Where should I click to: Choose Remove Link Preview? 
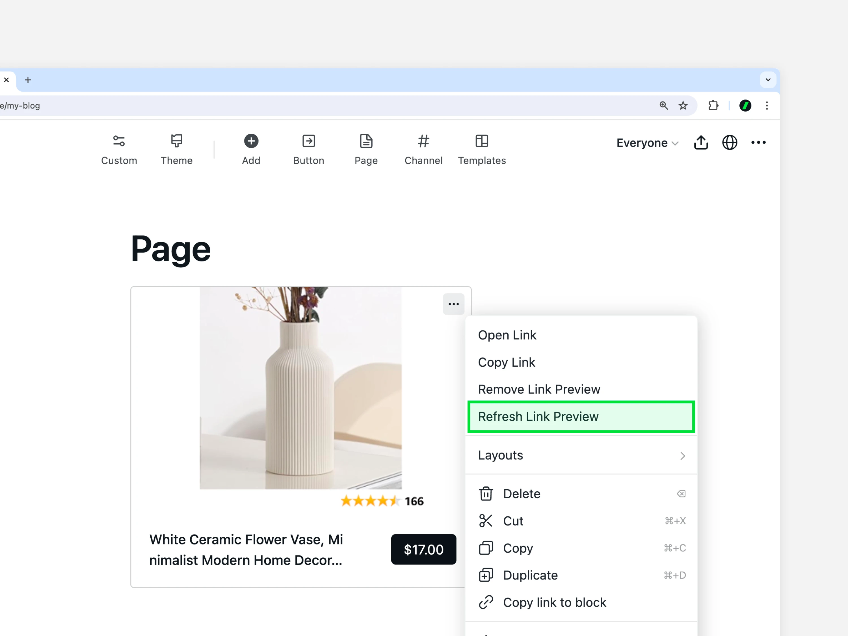click(581, 389)
